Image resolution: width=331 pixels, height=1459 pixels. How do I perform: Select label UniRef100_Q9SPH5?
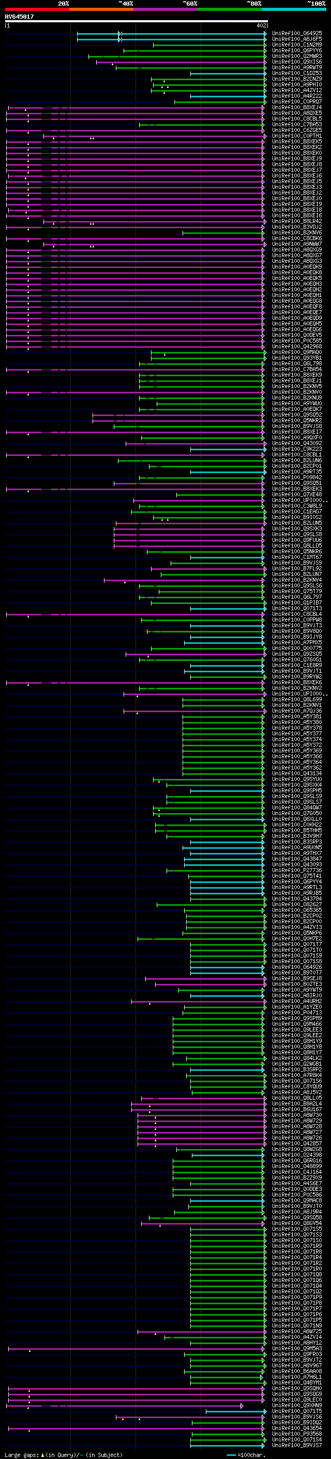pos(297,791)
